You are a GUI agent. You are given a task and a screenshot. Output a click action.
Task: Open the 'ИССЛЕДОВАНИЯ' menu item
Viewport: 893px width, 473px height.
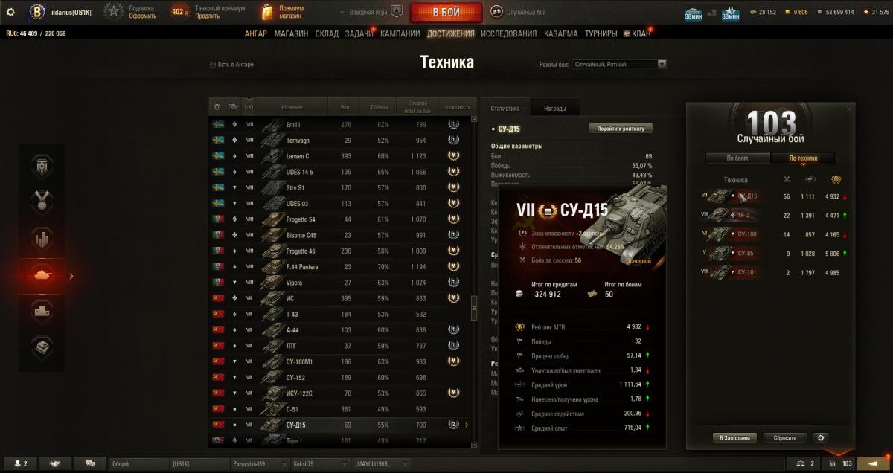point(508,34)
